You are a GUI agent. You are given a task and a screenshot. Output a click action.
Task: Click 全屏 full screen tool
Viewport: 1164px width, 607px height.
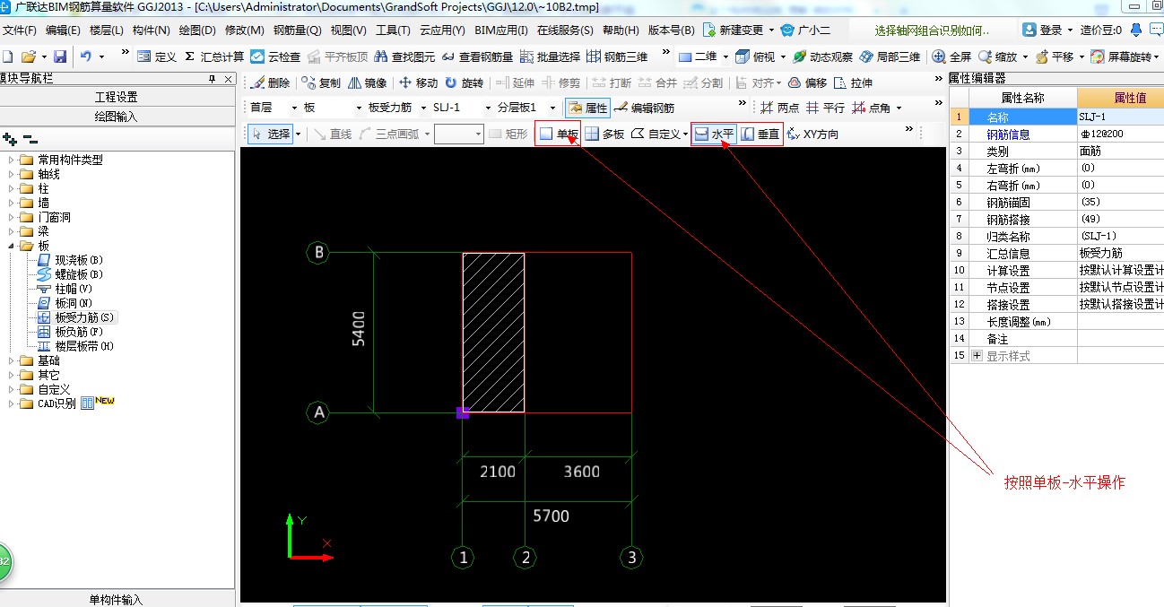click(x=952, y=56)
